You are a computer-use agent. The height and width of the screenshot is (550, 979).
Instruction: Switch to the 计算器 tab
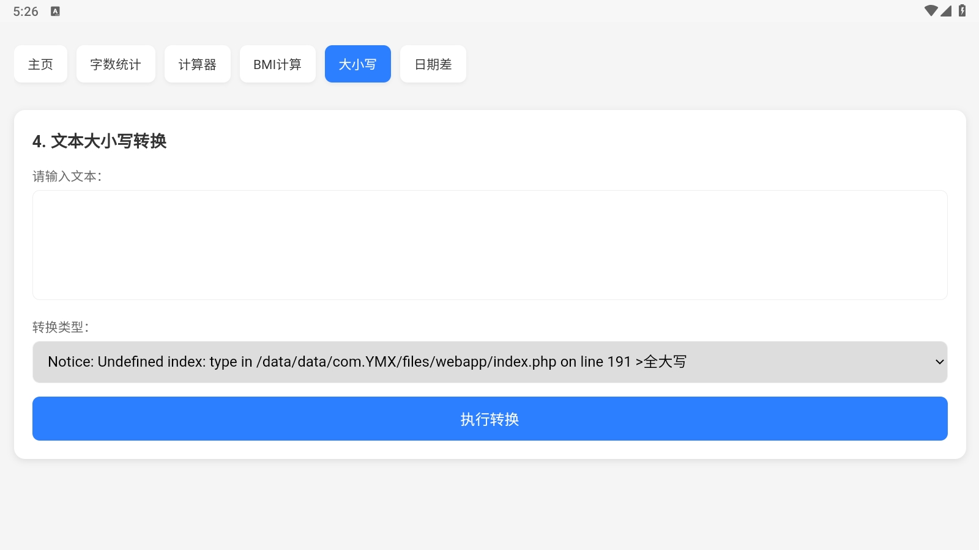[x=197, y=64]
